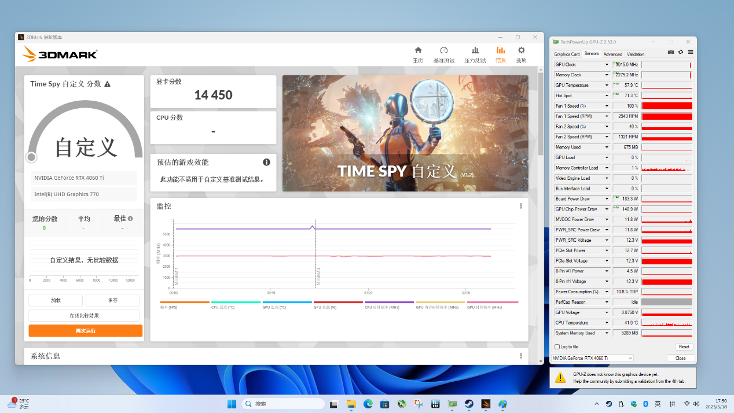734x413 pixels.
Task: Open the monitoring panel three-dot menu
Action: click(x=520, y=206)
